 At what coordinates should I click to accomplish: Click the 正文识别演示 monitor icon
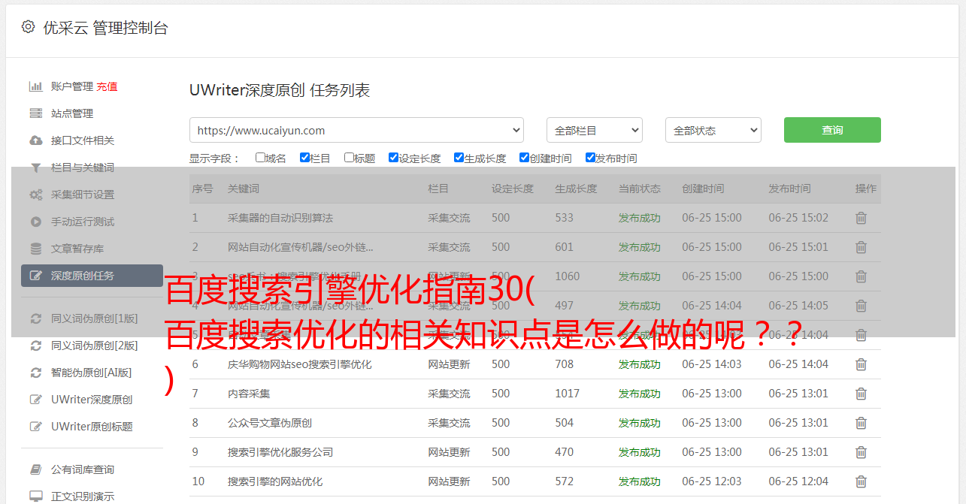coord(35,496)
